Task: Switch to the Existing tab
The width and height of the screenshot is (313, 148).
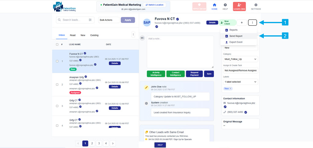Action: coord(94,35)
